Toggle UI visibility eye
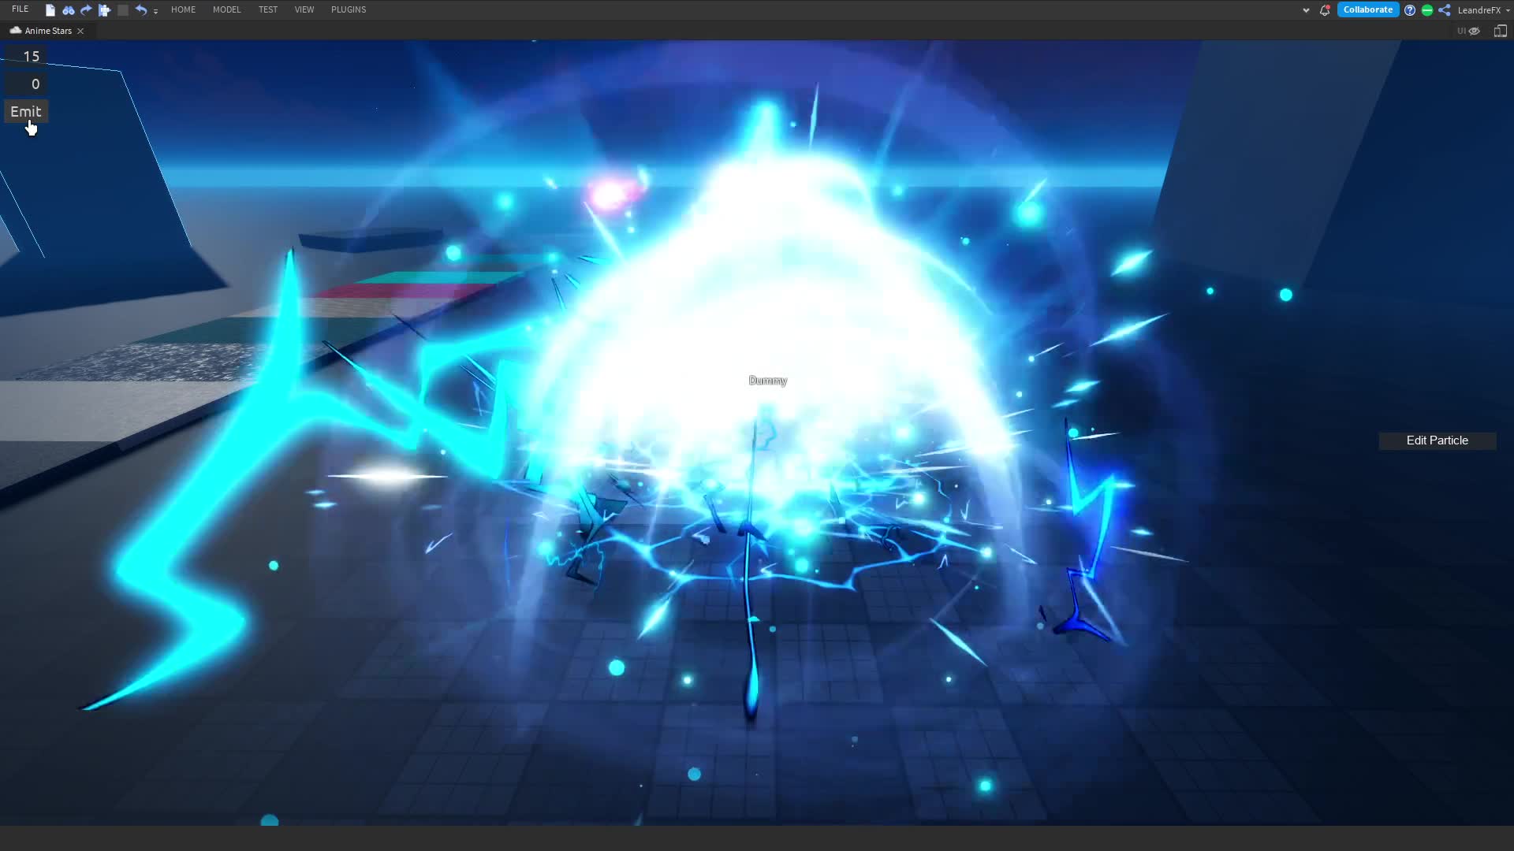1514x851 pixels. point(1474,31)
